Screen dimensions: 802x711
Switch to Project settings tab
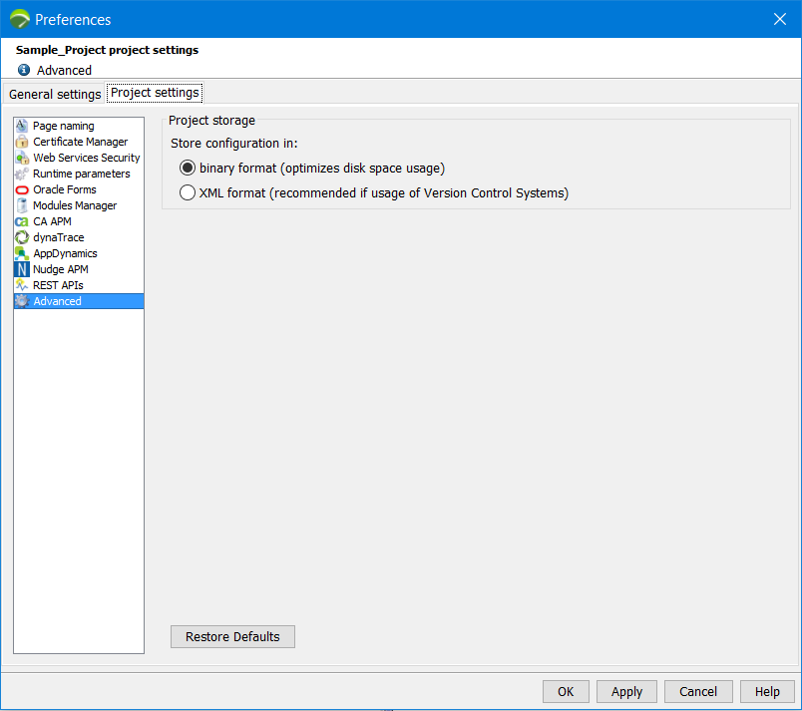pyautogui.click(x=155, y=93)
